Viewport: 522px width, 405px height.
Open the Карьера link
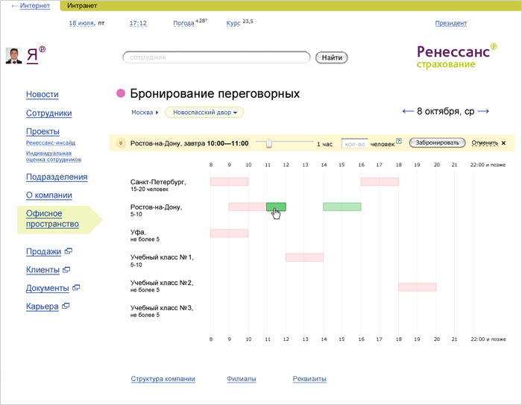click(x=42, y=307)
